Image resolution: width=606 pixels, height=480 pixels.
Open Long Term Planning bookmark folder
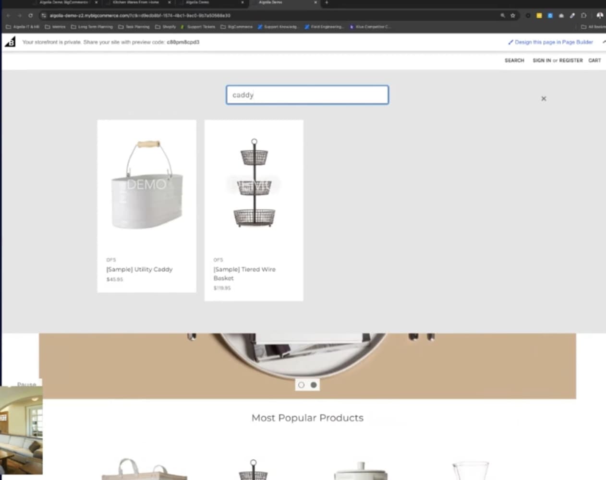coord(92,27)
